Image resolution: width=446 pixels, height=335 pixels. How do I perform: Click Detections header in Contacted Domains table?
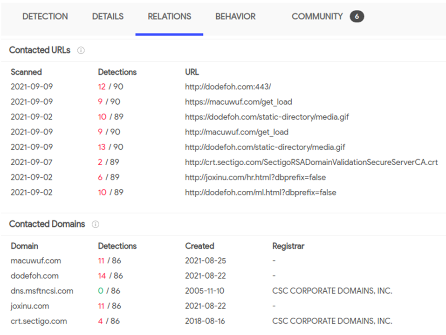[x=117, y=246]
